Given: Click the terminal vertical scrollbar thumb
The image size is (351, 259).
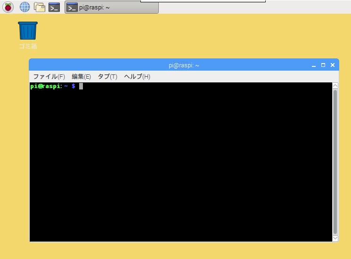Looking at the screenshot, I should pyautogui.click(x=335, y=160).
